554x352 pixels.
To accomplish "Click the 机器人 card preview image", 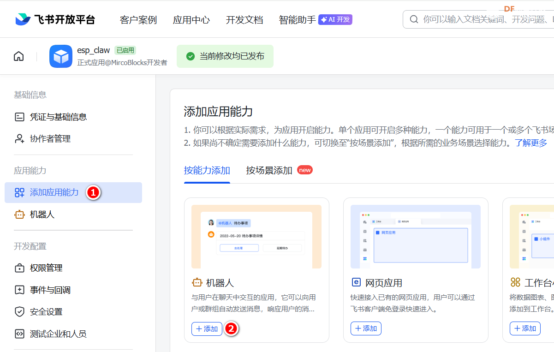I will coord(256,237).
